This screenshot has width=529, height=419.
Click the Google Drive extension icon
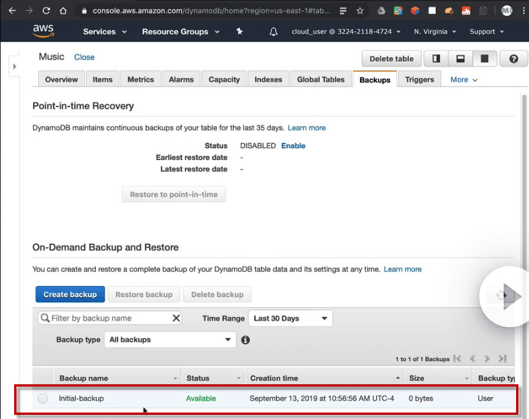point(381,11)
